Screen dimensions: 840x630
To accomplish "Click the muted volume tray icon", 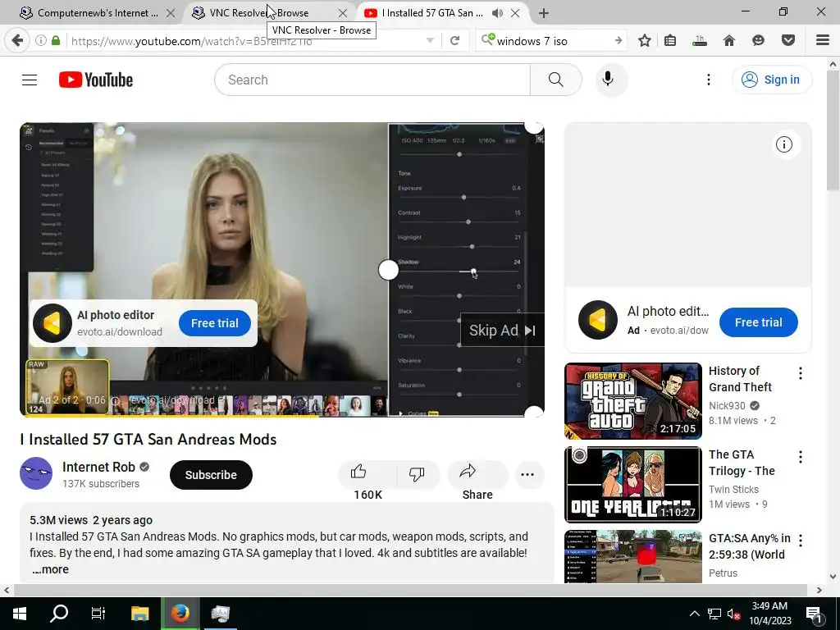I will 733,614.
